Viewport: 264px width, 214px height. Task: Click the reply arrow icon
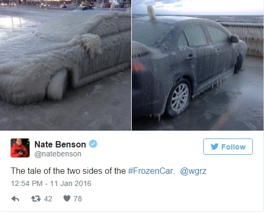click(x=15, y=199)
